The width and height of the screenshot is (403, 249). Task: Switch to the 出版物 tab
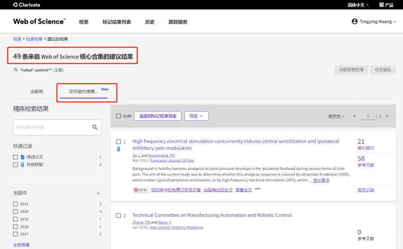pyautogui.click(x=36, y=92)
